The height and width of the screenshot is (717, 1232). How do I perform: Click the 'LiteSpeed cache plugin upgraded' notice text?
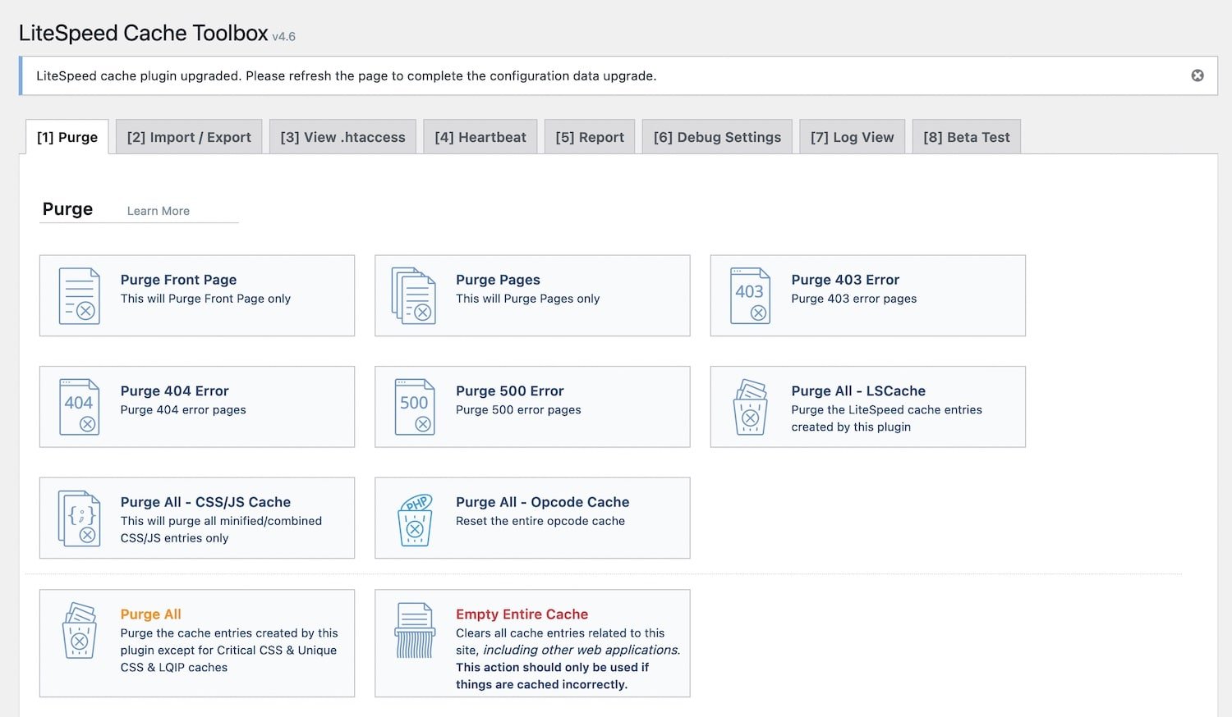(346, 76)
